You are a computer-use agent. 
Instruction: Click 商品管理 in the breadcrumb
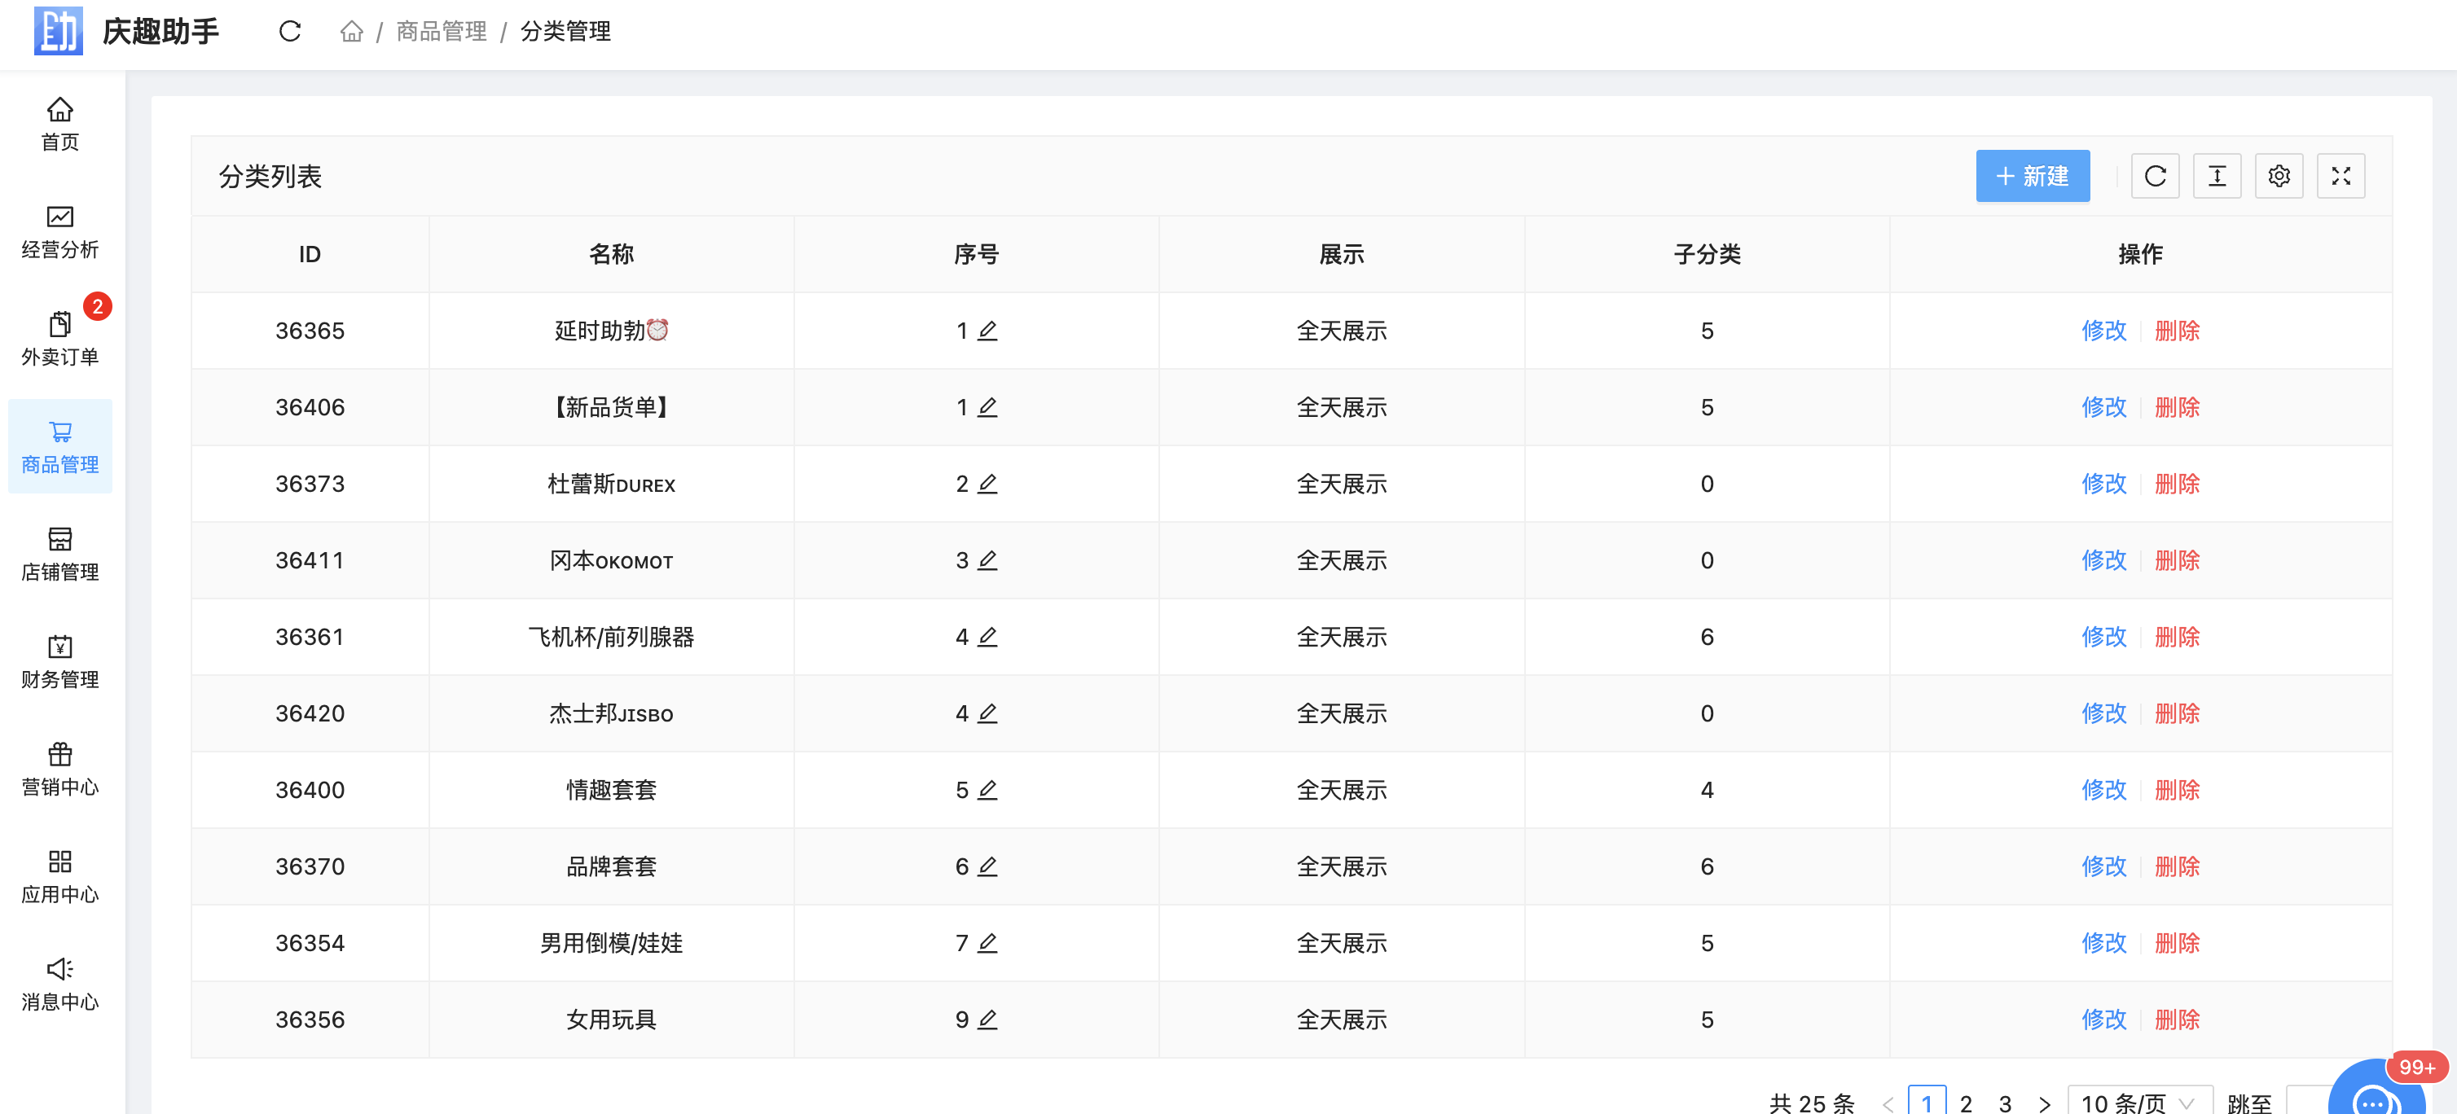click(x=441, y=32)
